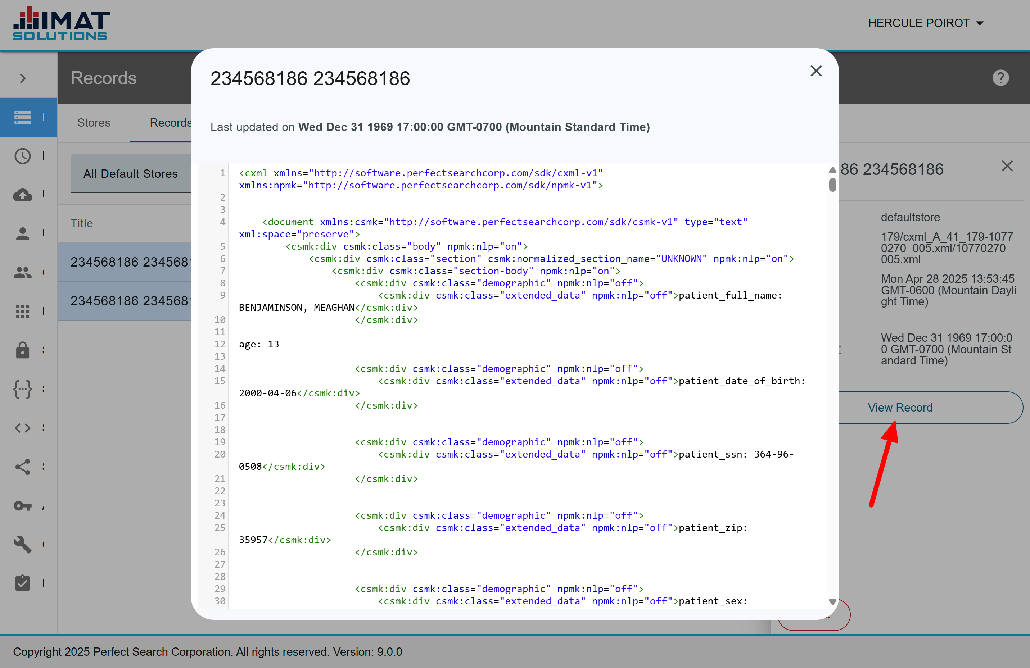Screen dimensions: 1030x668
Task: Click the Wed Dec 31 1969 date in details panel
Action: pyautogui.click(x=947, y=349)
